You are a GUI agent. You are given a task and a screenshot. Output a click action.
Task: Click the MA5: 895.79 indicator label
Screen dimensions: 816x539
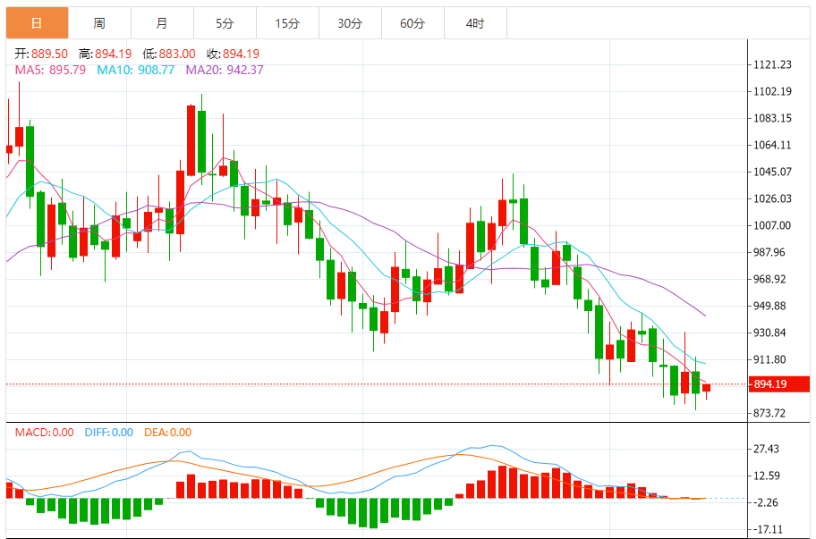(x=50, y=71)
